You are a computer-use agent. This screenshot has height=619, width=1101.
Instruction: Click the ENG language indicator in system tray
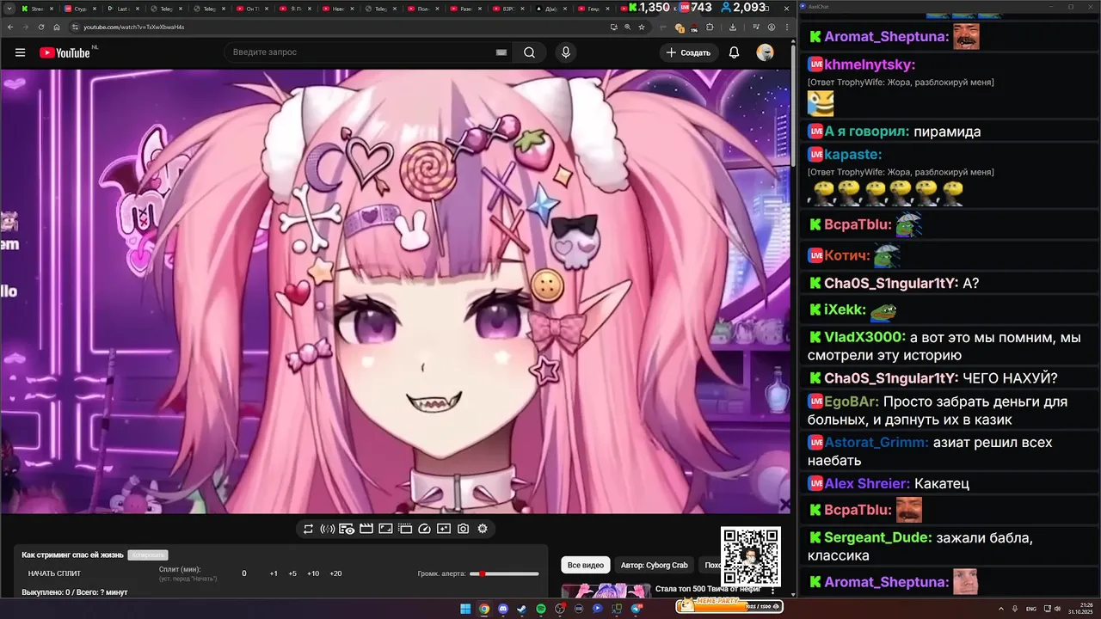(1031, 609)
